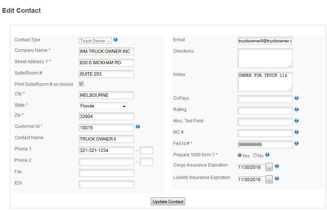Click the Rating help icon
The width and height of the screenshot is (327, 210).
coord(296,110)
